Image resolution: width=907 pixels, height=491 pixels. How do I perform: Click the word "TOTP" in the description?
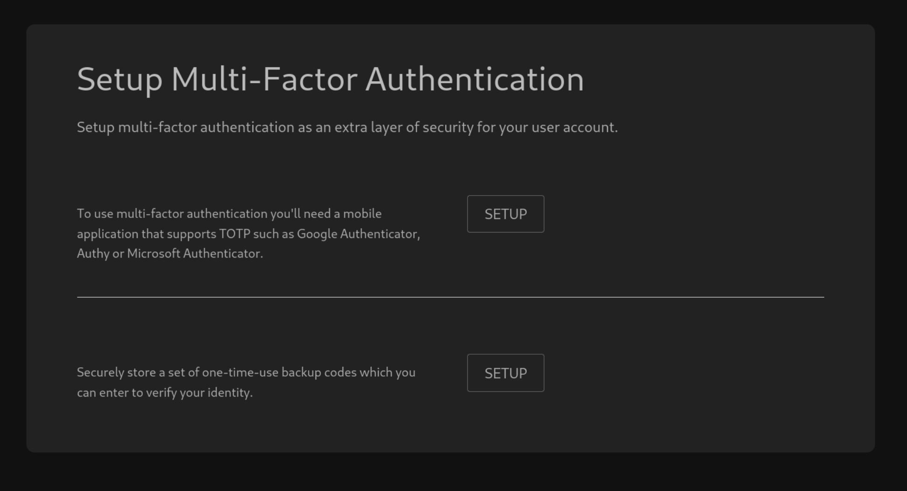235,234
